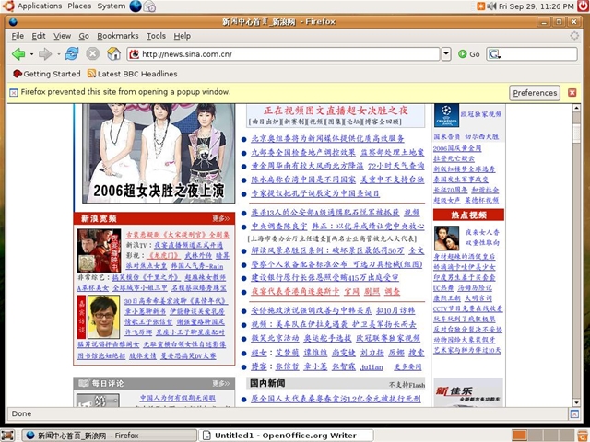The height and width of the screenshot is (442, 590).
Task: Click the site favicon in the address bar
Action: [x=135, y=54]
